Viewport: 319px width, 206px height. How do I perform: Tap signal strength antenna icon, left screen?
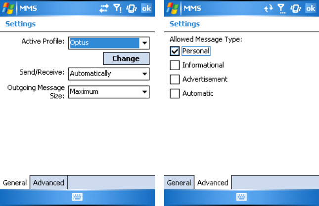point(117,8)
